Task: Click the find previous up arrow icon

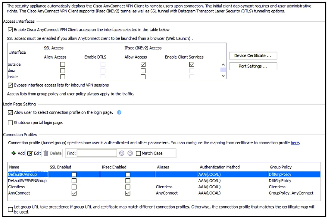Action: (130, 153)
